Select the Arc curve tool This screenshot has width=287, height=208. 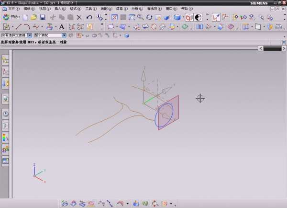pyautogui.click(x=27, y=27)
